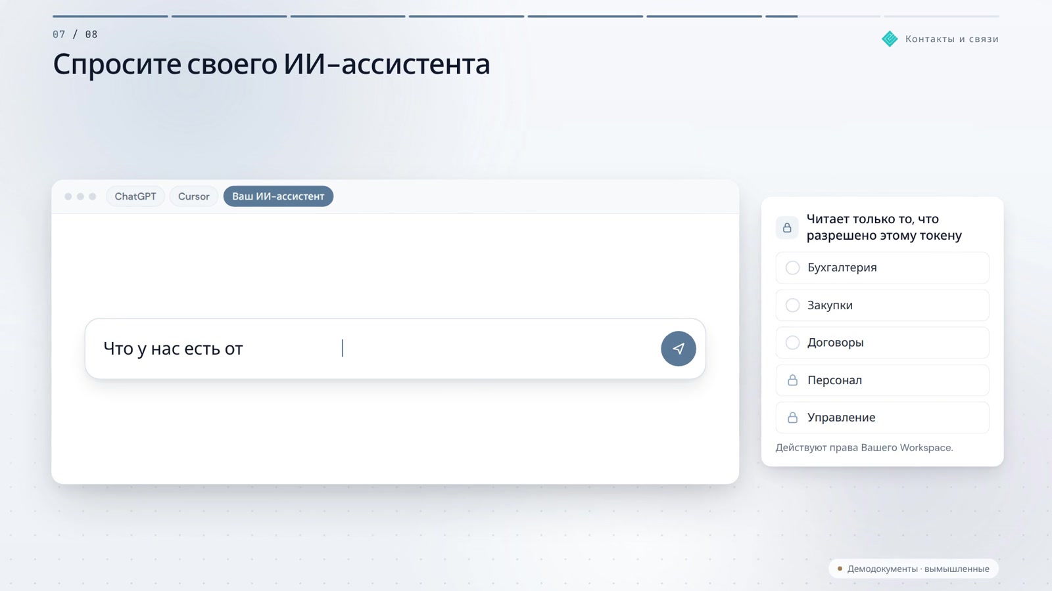
Task: Jump to the first progress bar segment
Action: [x=110, y=16]
